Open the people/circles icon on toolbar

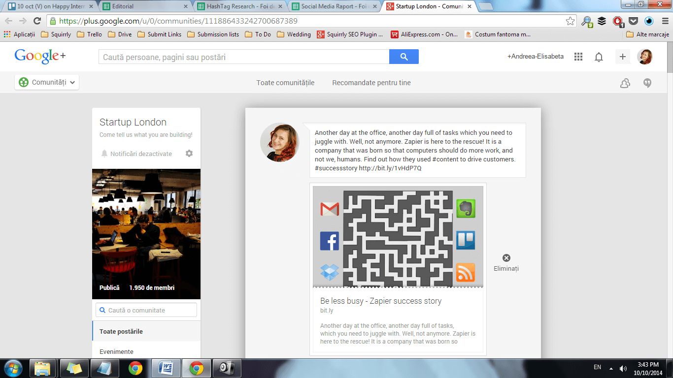[x=625, y=83]
